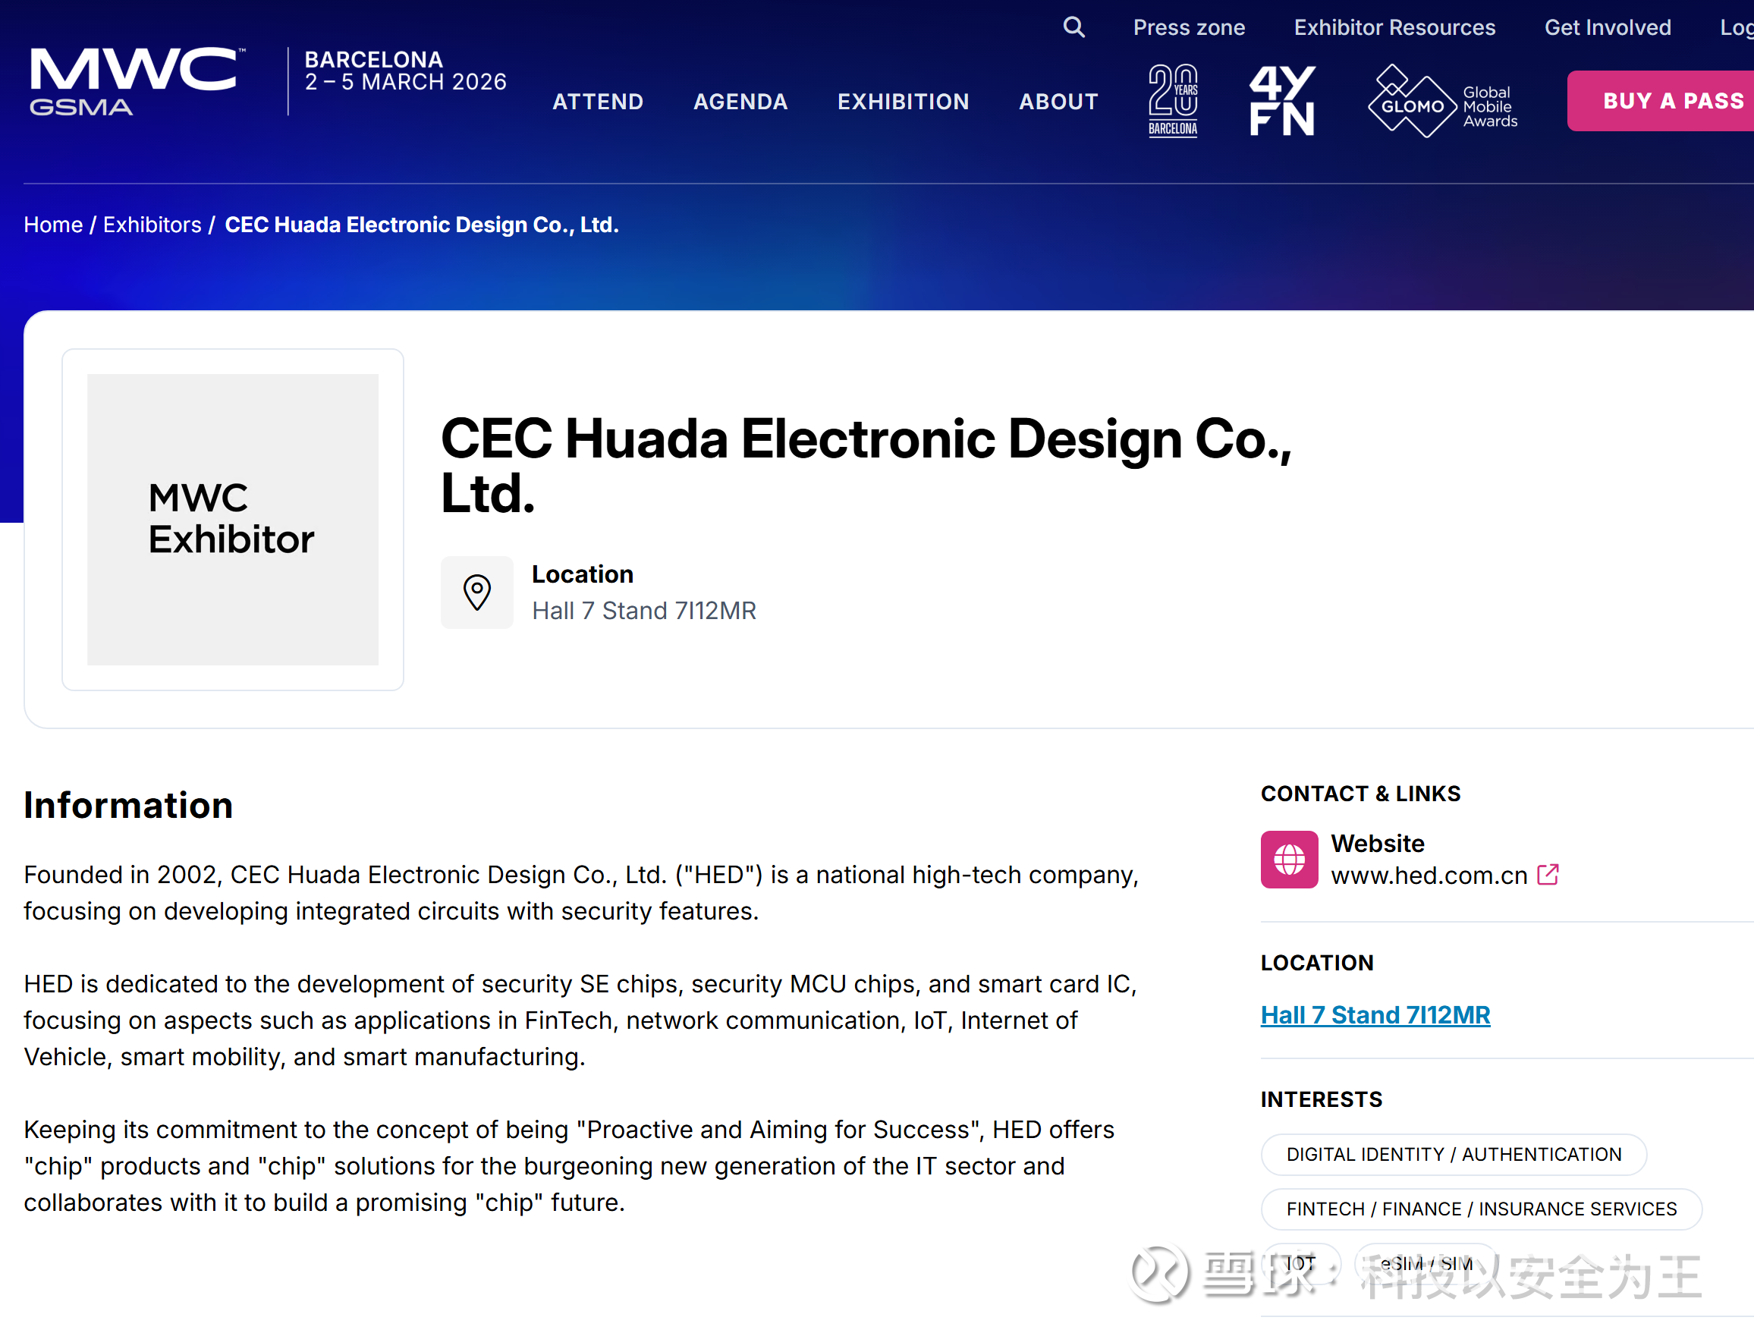Viewport: 1754px width, 1330px height.
Task: Click the search magnifier icon
Action: pos(1073,28)
